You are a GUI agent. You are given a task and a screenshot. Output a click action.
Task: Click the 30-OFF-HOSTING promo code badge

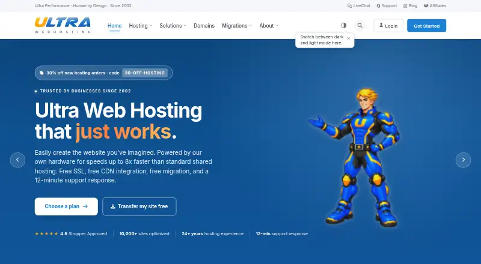coord(145,73)
